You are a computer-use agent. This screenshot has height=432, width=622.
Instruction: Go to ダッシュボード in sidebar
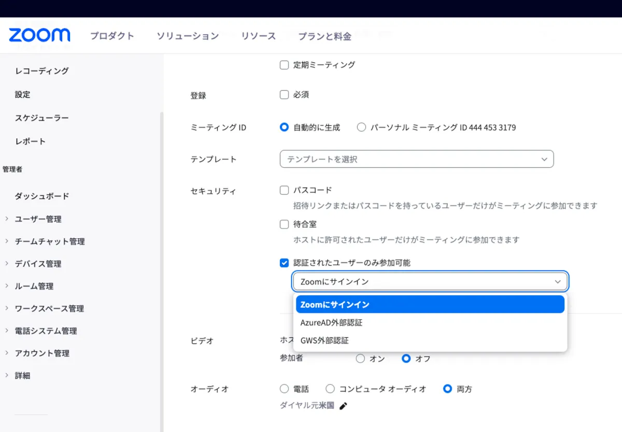(41, 196)
